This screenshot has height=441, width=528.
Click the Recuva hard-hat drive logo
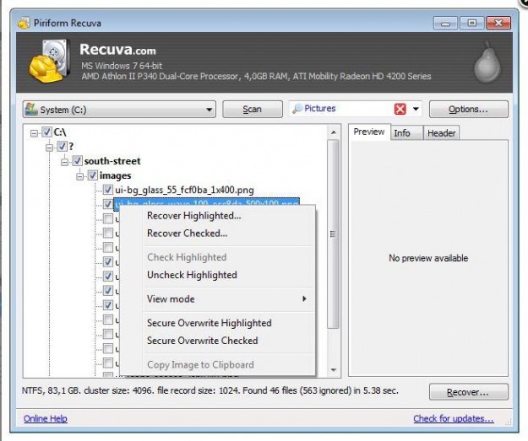[x=48, y=66]
